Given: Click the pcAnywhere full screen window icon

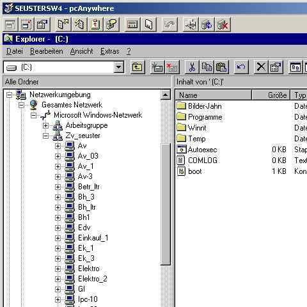Looking at the screenshot, I should click(x=10, y=25).
